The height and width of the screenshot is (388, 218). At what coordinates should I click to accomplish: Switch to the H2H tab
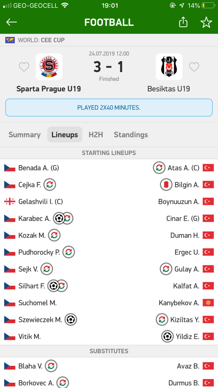[96, 135]
